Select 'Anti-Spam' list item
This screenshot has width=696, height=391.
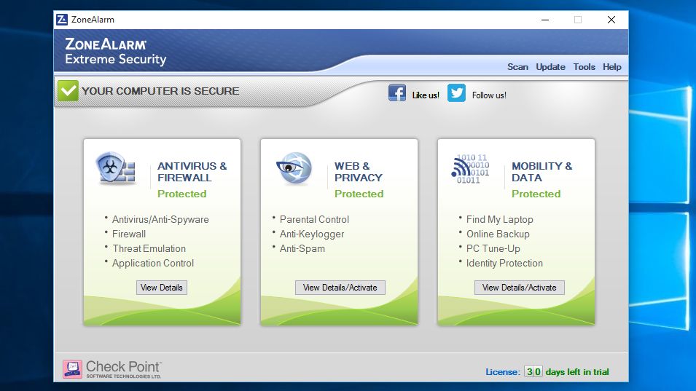point(302,249)
